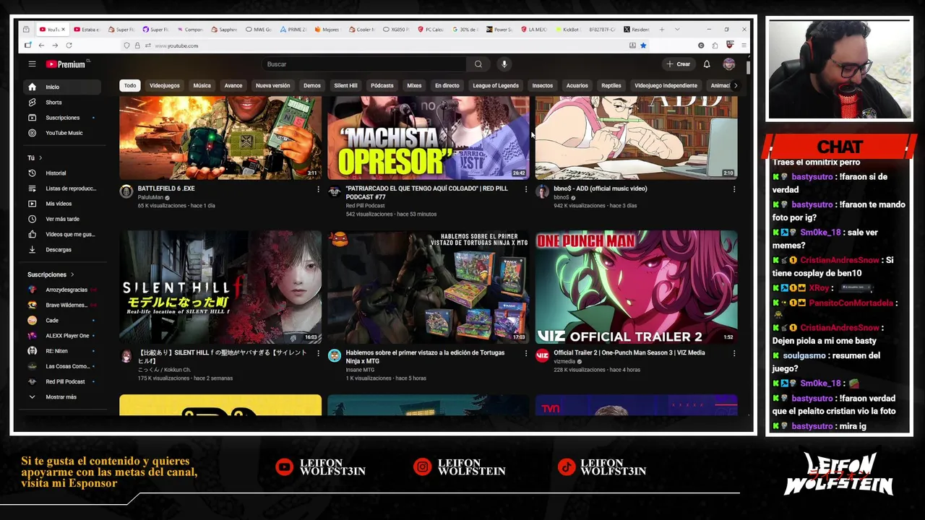The image size is (925, 520).
Task: Select the Música filter chip
Action: (x=202, y=85)
